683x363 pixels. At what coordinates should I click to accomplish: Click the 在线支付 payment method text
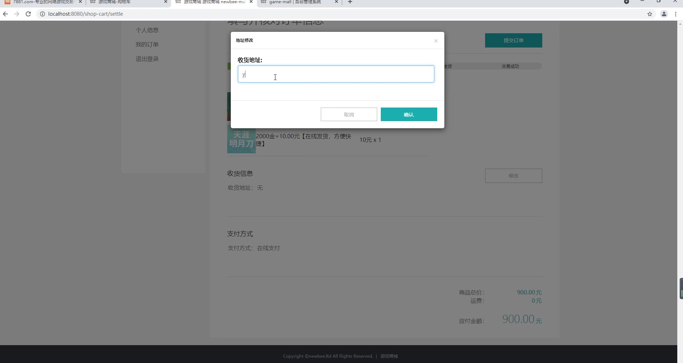[269, 248]
